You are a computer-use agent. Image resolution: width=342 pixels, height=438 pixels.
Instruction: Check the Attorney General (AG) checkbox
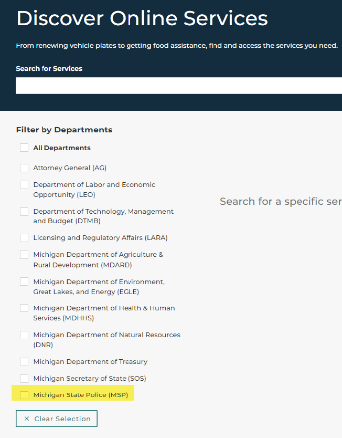pos(24,168)
